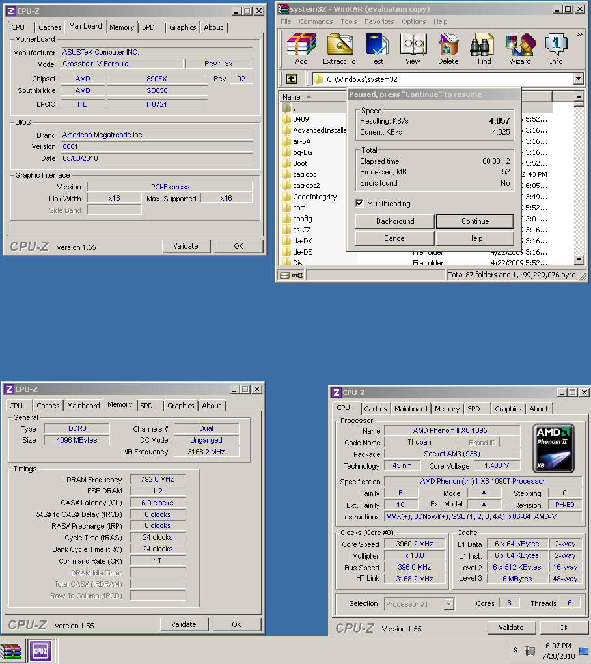Click Validate in the Mainboard CPU-Z window
This screenshot has width=591, height=664.
coord(186,246)
